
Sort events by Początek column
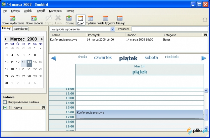(x=106, y=35)
